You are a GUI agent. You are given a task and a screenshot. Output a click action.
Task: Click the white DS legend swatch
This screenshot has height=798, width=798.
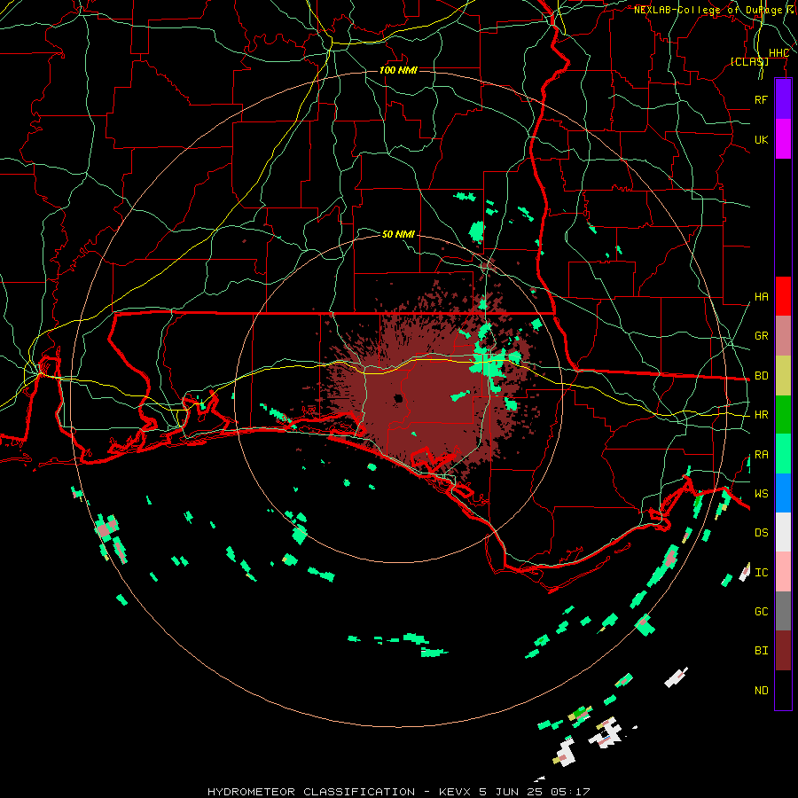tap(783, 532)
